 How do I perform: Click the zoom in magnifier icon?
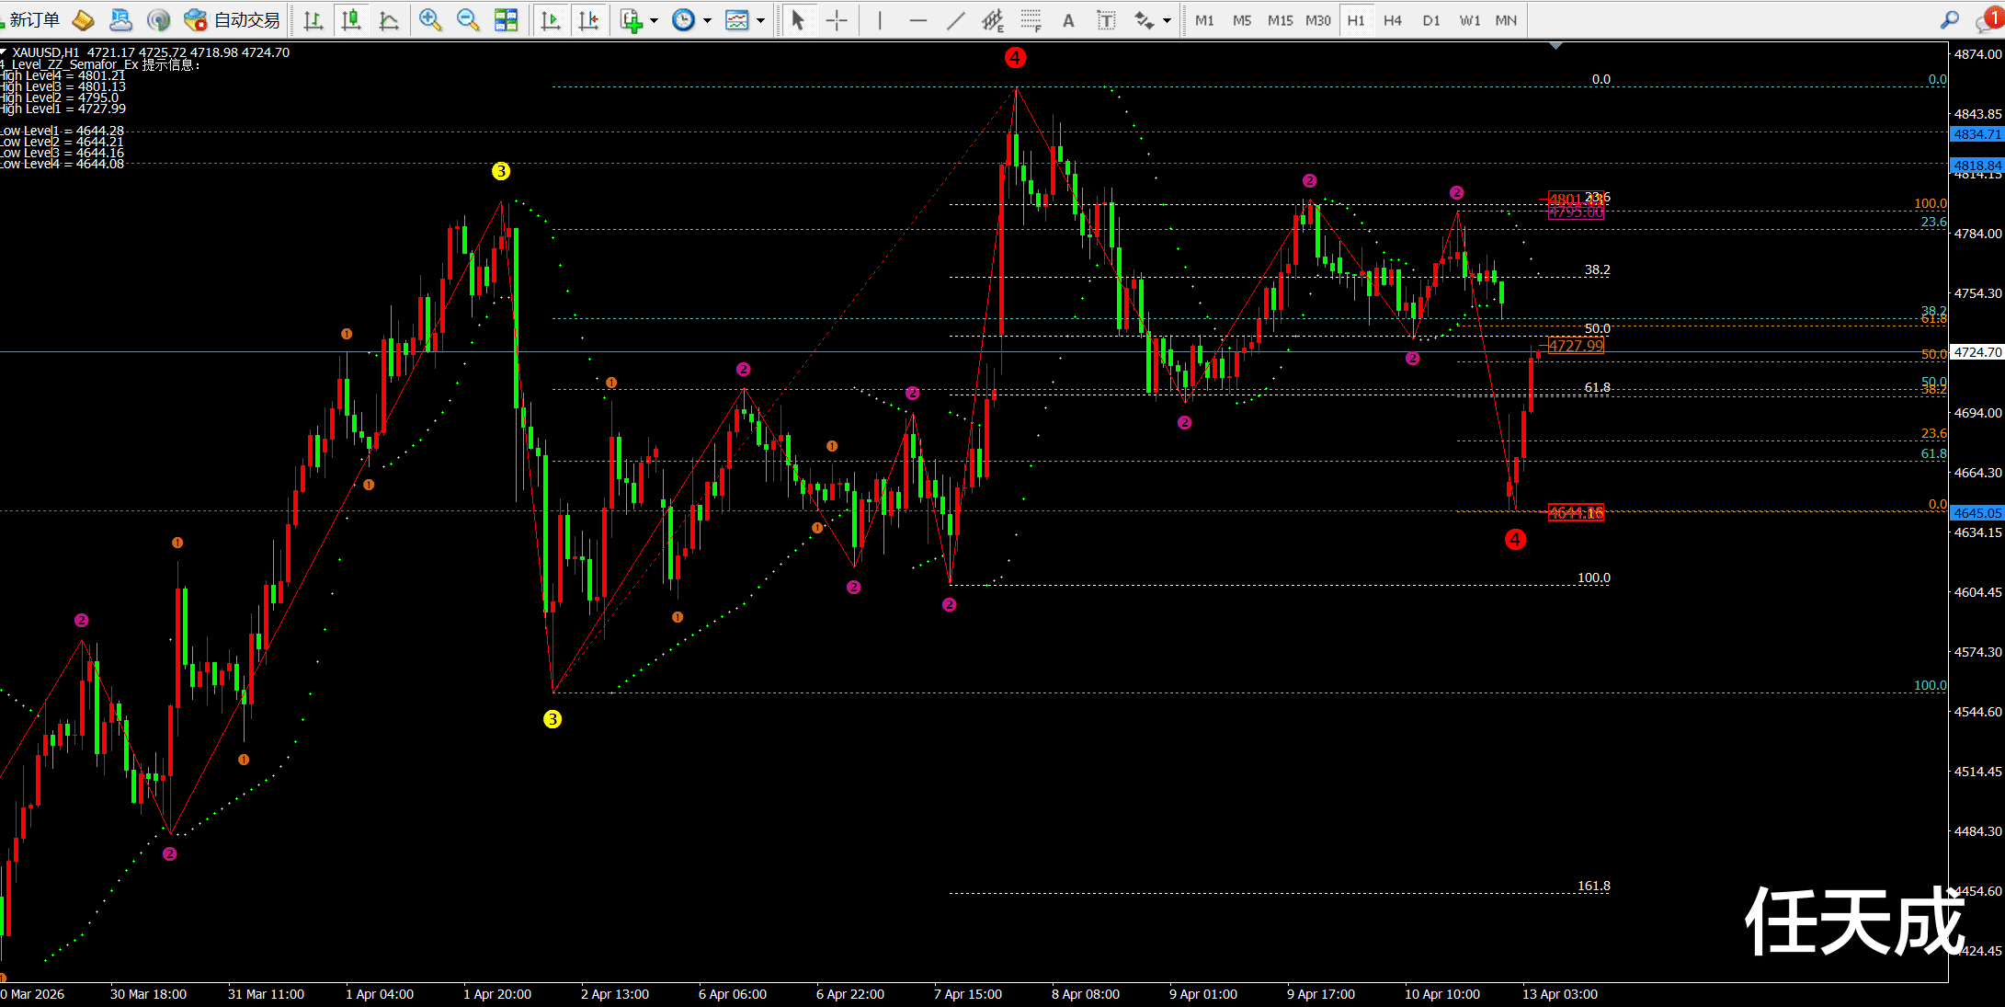pyautogui.click(x=429, y=19)
